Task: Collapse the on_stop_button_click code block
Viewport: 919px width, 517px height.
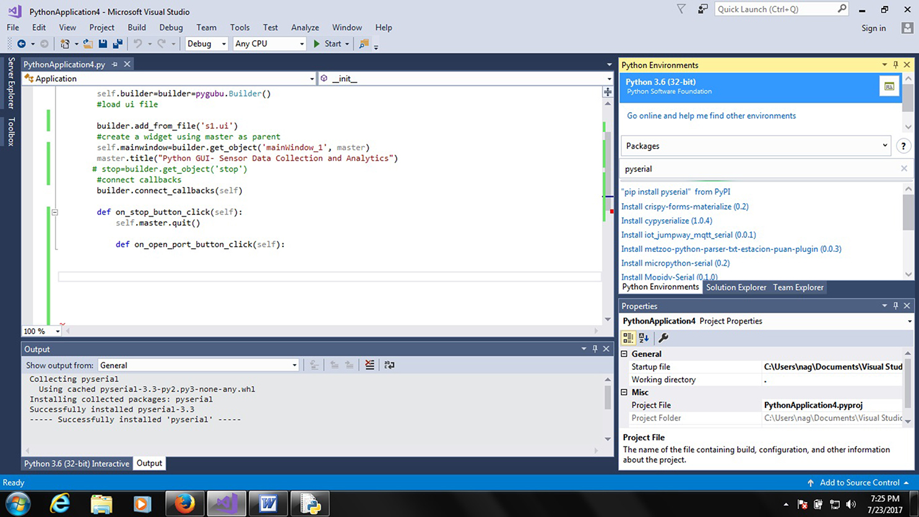Action: point(54,212)
